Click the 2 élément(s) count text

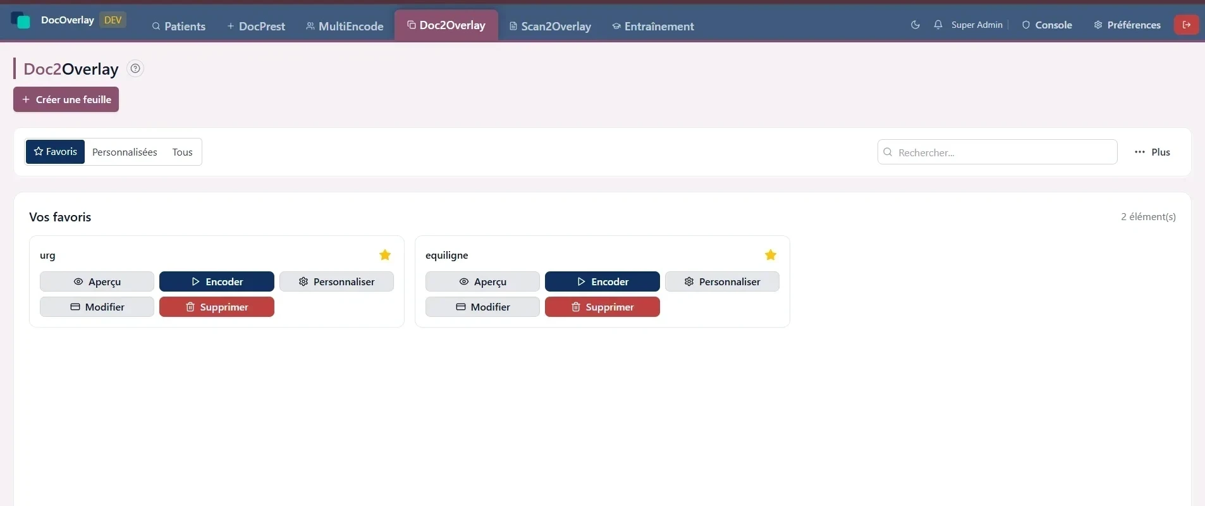coord(1148,216)
